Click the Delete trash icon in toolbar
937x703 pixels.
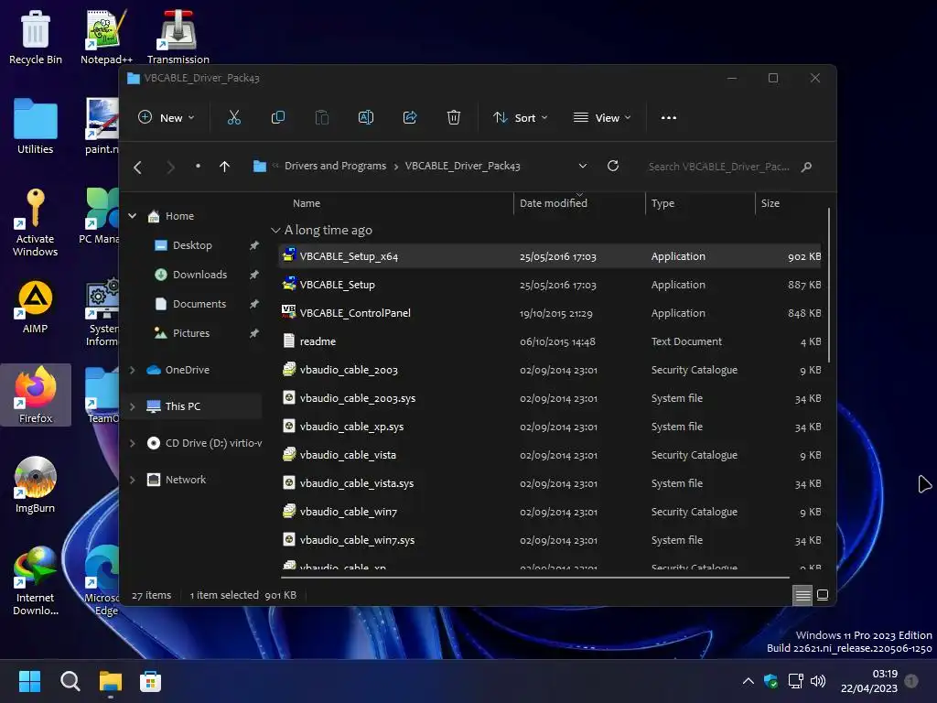coord(454,118)
